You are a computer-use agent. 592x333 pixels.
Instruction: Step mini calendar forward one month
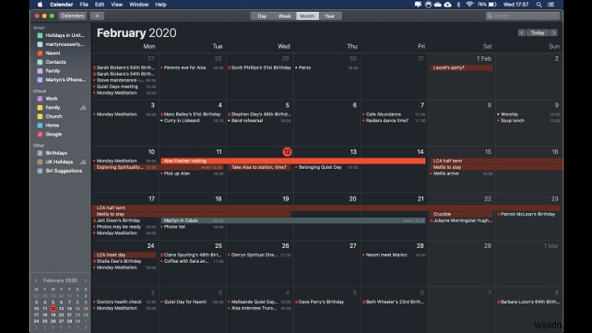click(86, 281)
